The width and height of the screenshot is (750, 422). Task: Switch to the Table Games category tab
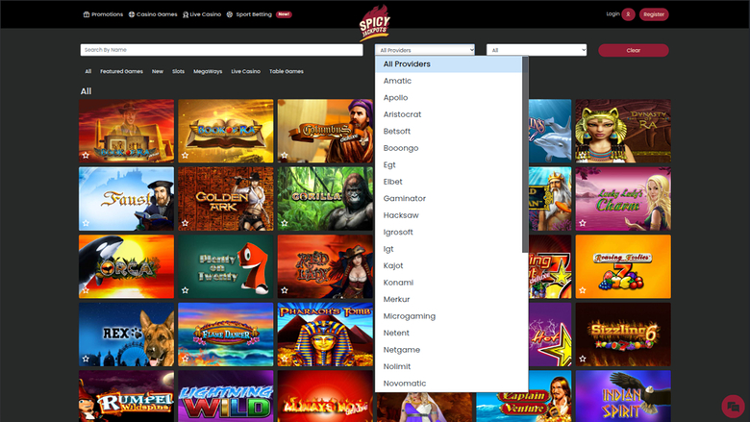pos(286,71)
